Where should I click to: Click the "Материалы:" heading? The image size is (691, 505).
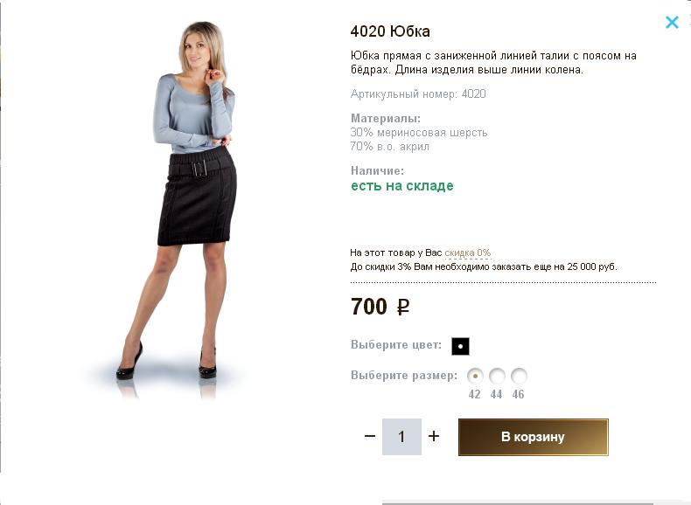point(386,118)
